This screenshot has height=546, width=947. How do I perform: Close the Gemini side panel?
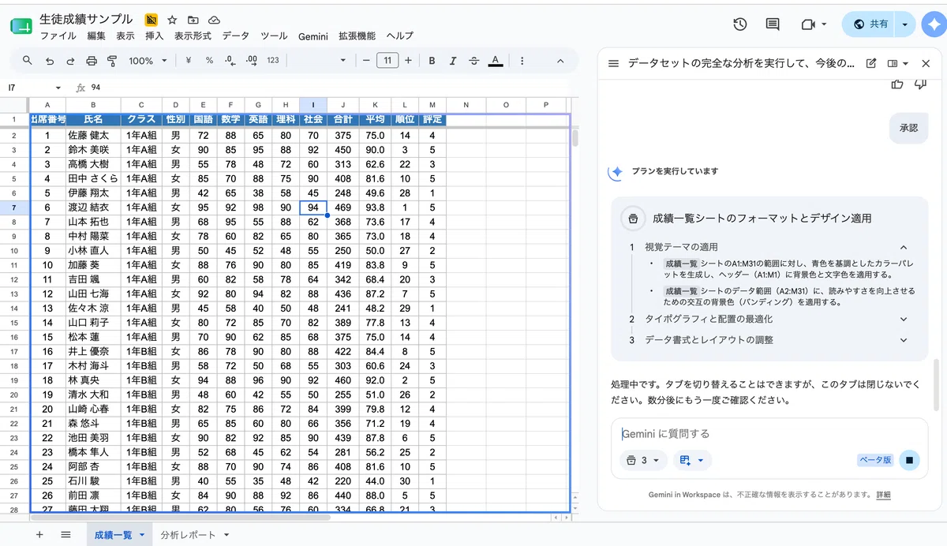tap(926, 63)
